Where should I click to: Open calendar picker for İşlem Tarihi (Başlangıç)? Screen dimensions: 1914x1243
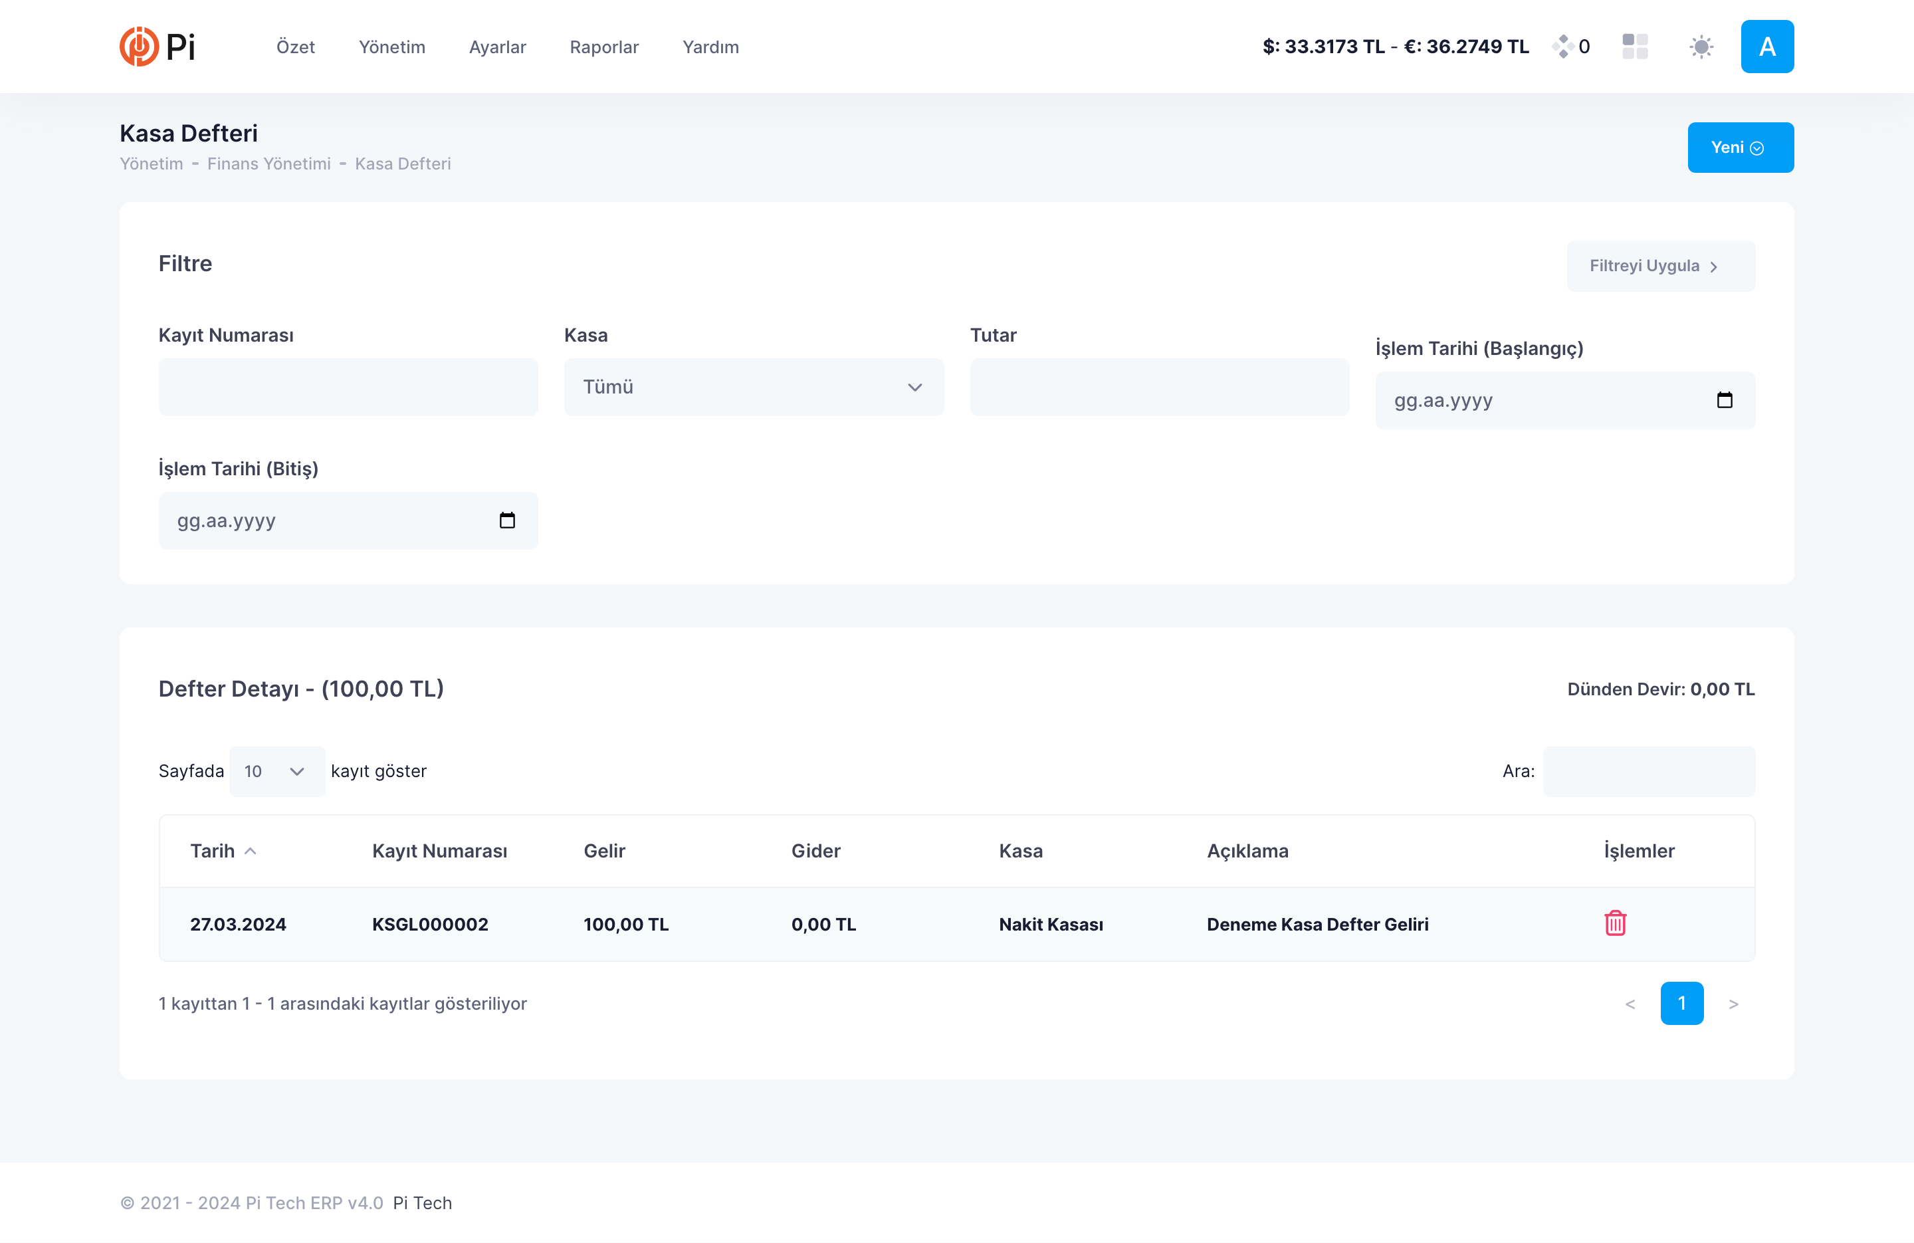tap(1724, 400)
